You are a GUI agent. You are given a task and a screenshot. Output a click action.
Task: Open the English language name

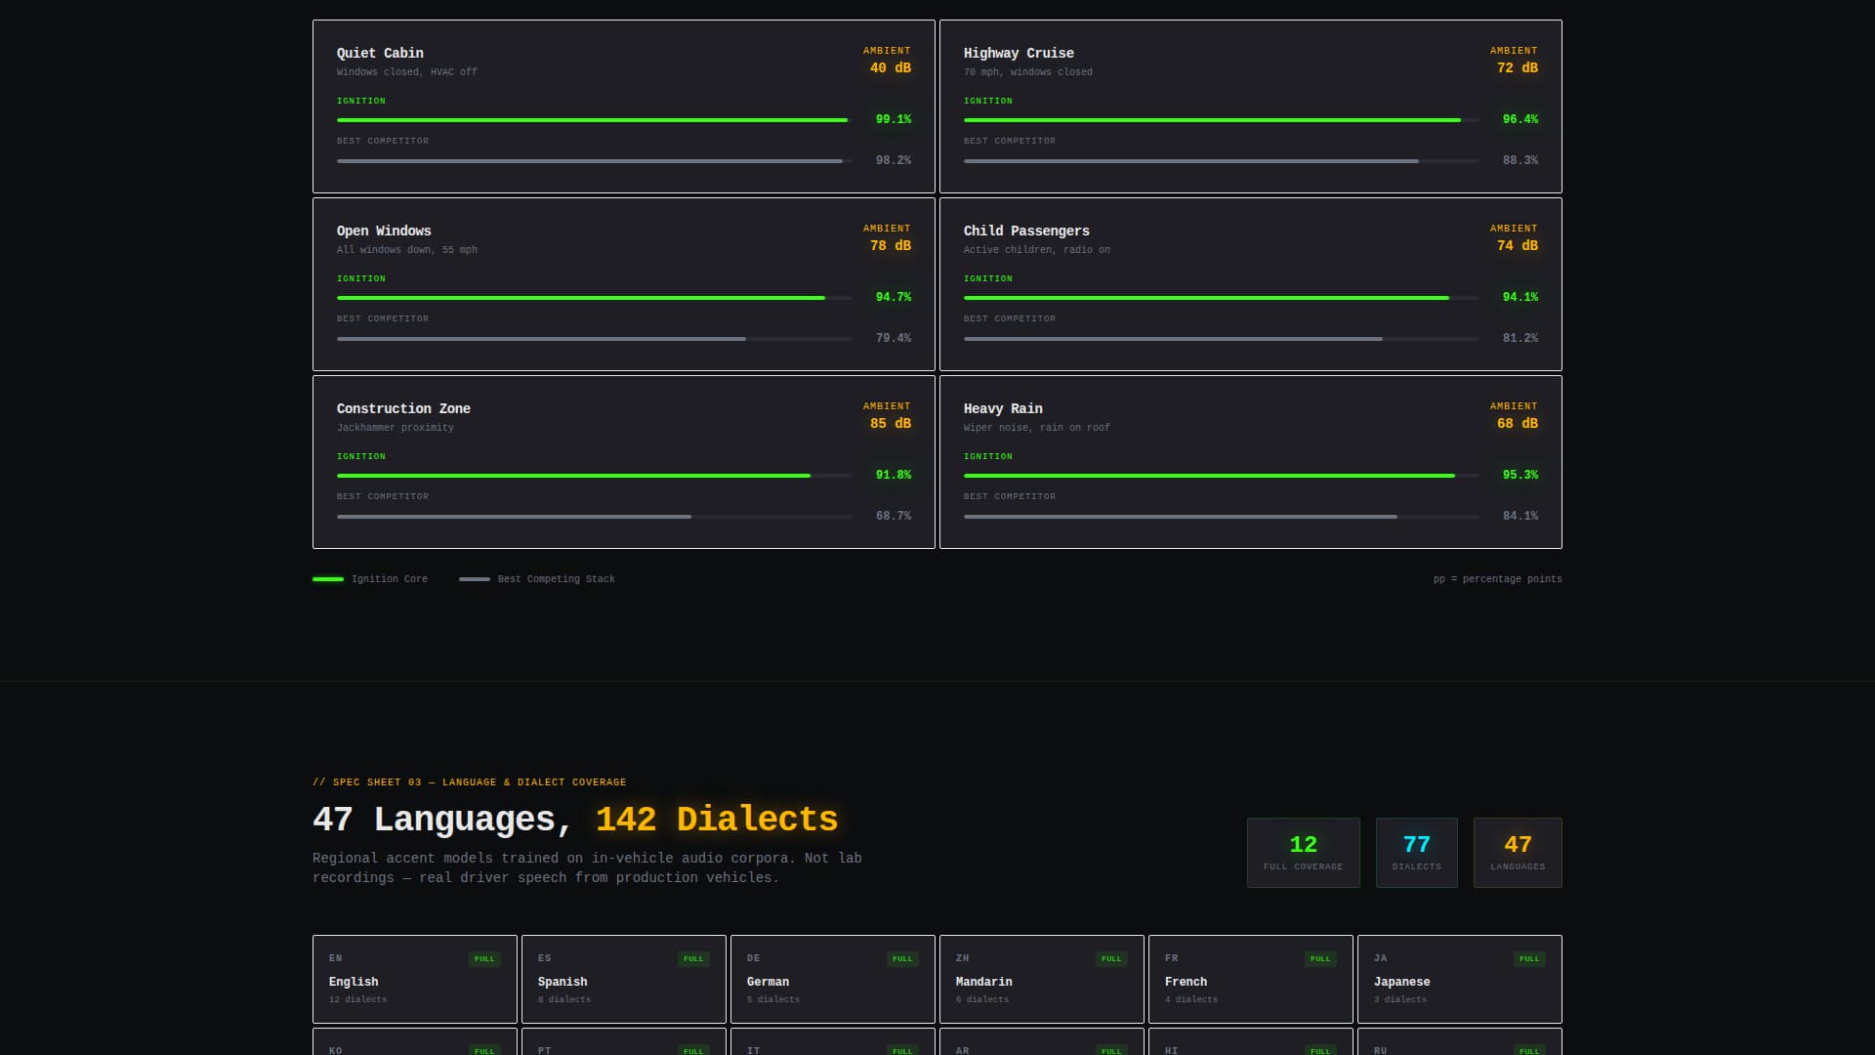tap(354, 982)
